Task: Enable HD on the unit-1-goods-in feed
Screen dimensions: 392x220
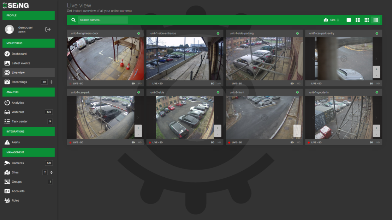Action: [x=378, y=142]
